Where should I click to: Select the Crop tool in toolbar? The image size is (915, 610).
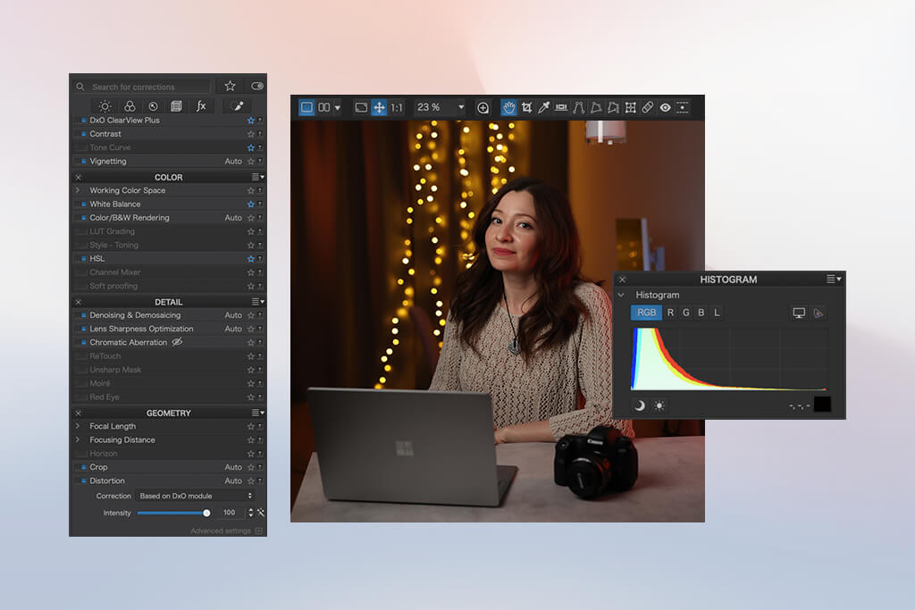[527, 107]
